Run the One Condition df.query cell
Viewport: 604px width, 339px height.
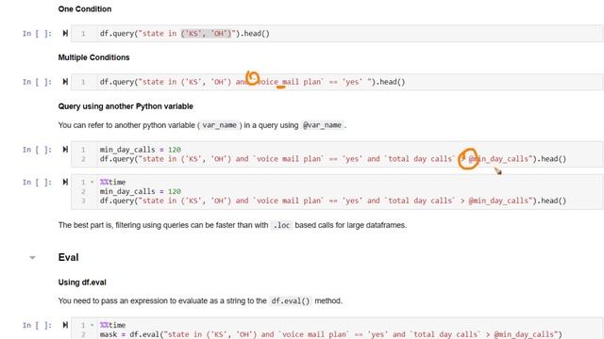[65, 34]
